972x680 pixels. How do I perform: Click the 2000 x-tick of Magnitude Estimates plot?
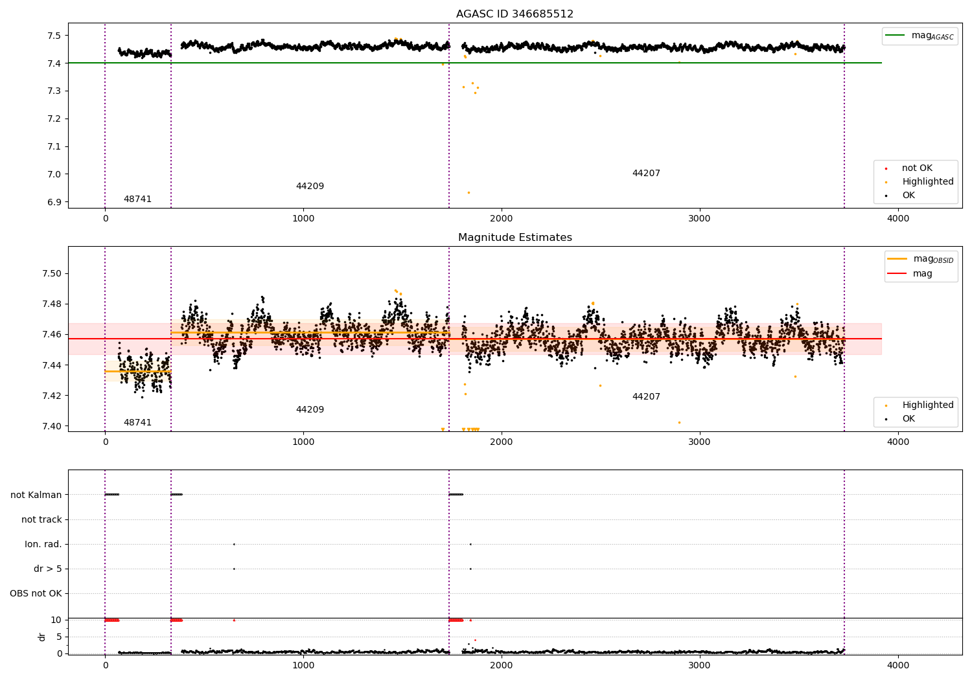click(x=502, y=442)
